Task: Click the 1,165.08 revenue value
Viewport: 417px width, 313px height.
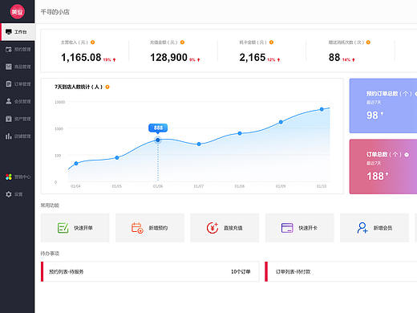Action: click(81, 57)
